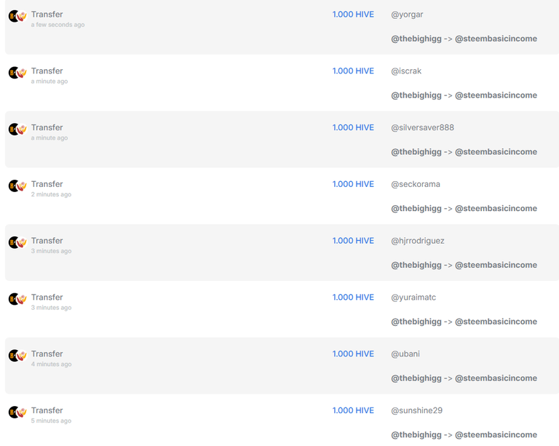Click the avatar icon beside the @yorgar transfer
The height and width of the screenshot is (446, 559).
pos(17,16)
